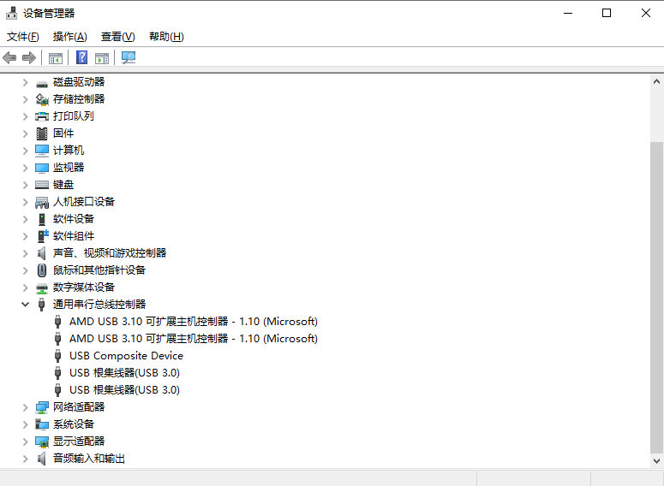Click the 人机接口设备 HID icon
664x486 pixels.
coord(42,202)
